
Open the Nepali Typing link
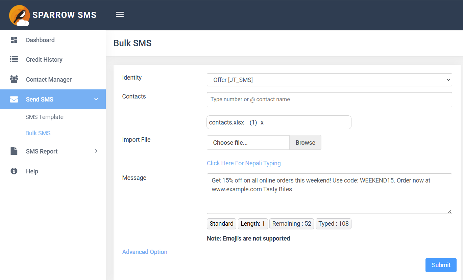coord(244,163)
